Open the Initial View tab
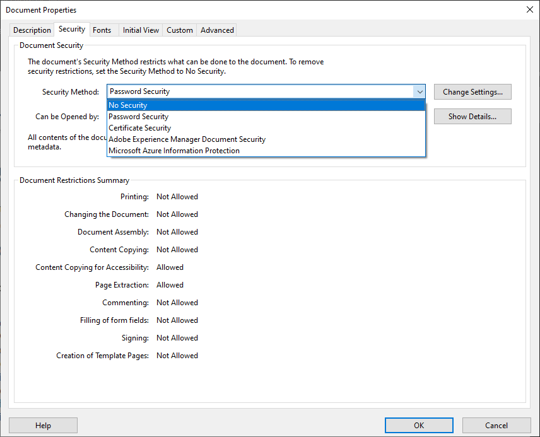This screenshot has width=540, height=437. (x=141, y=30)
